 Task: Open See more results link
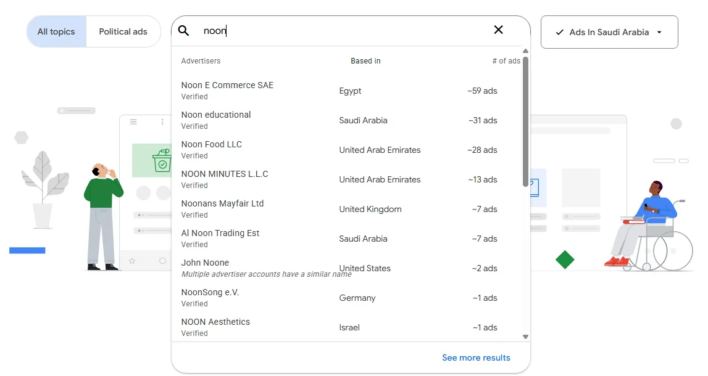476,358
